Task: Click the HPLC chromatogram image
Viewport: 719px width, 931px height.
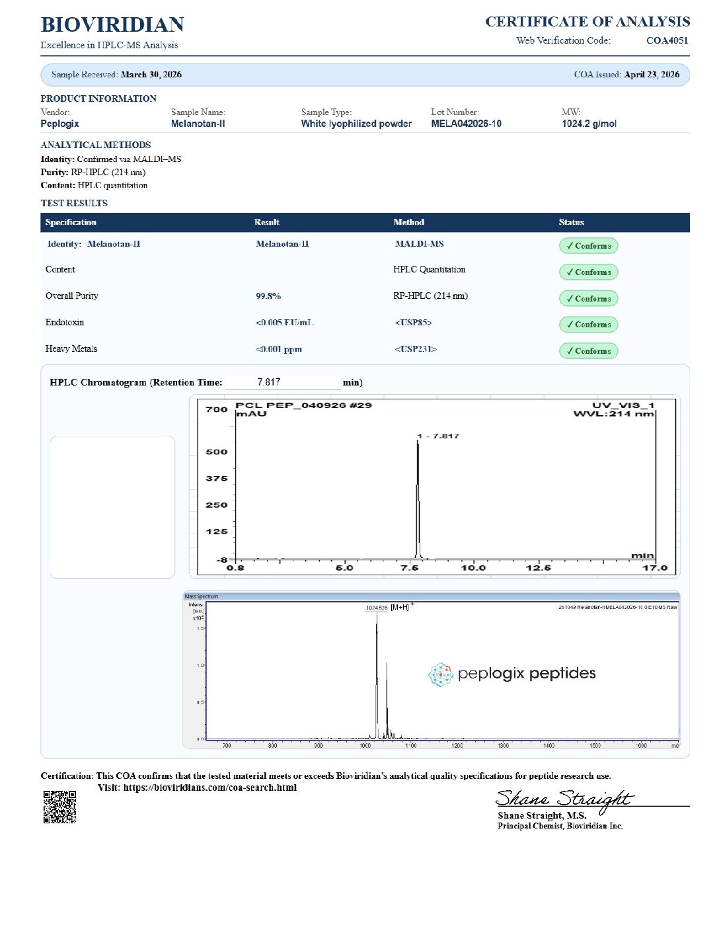Action: (x=434, y=486)
